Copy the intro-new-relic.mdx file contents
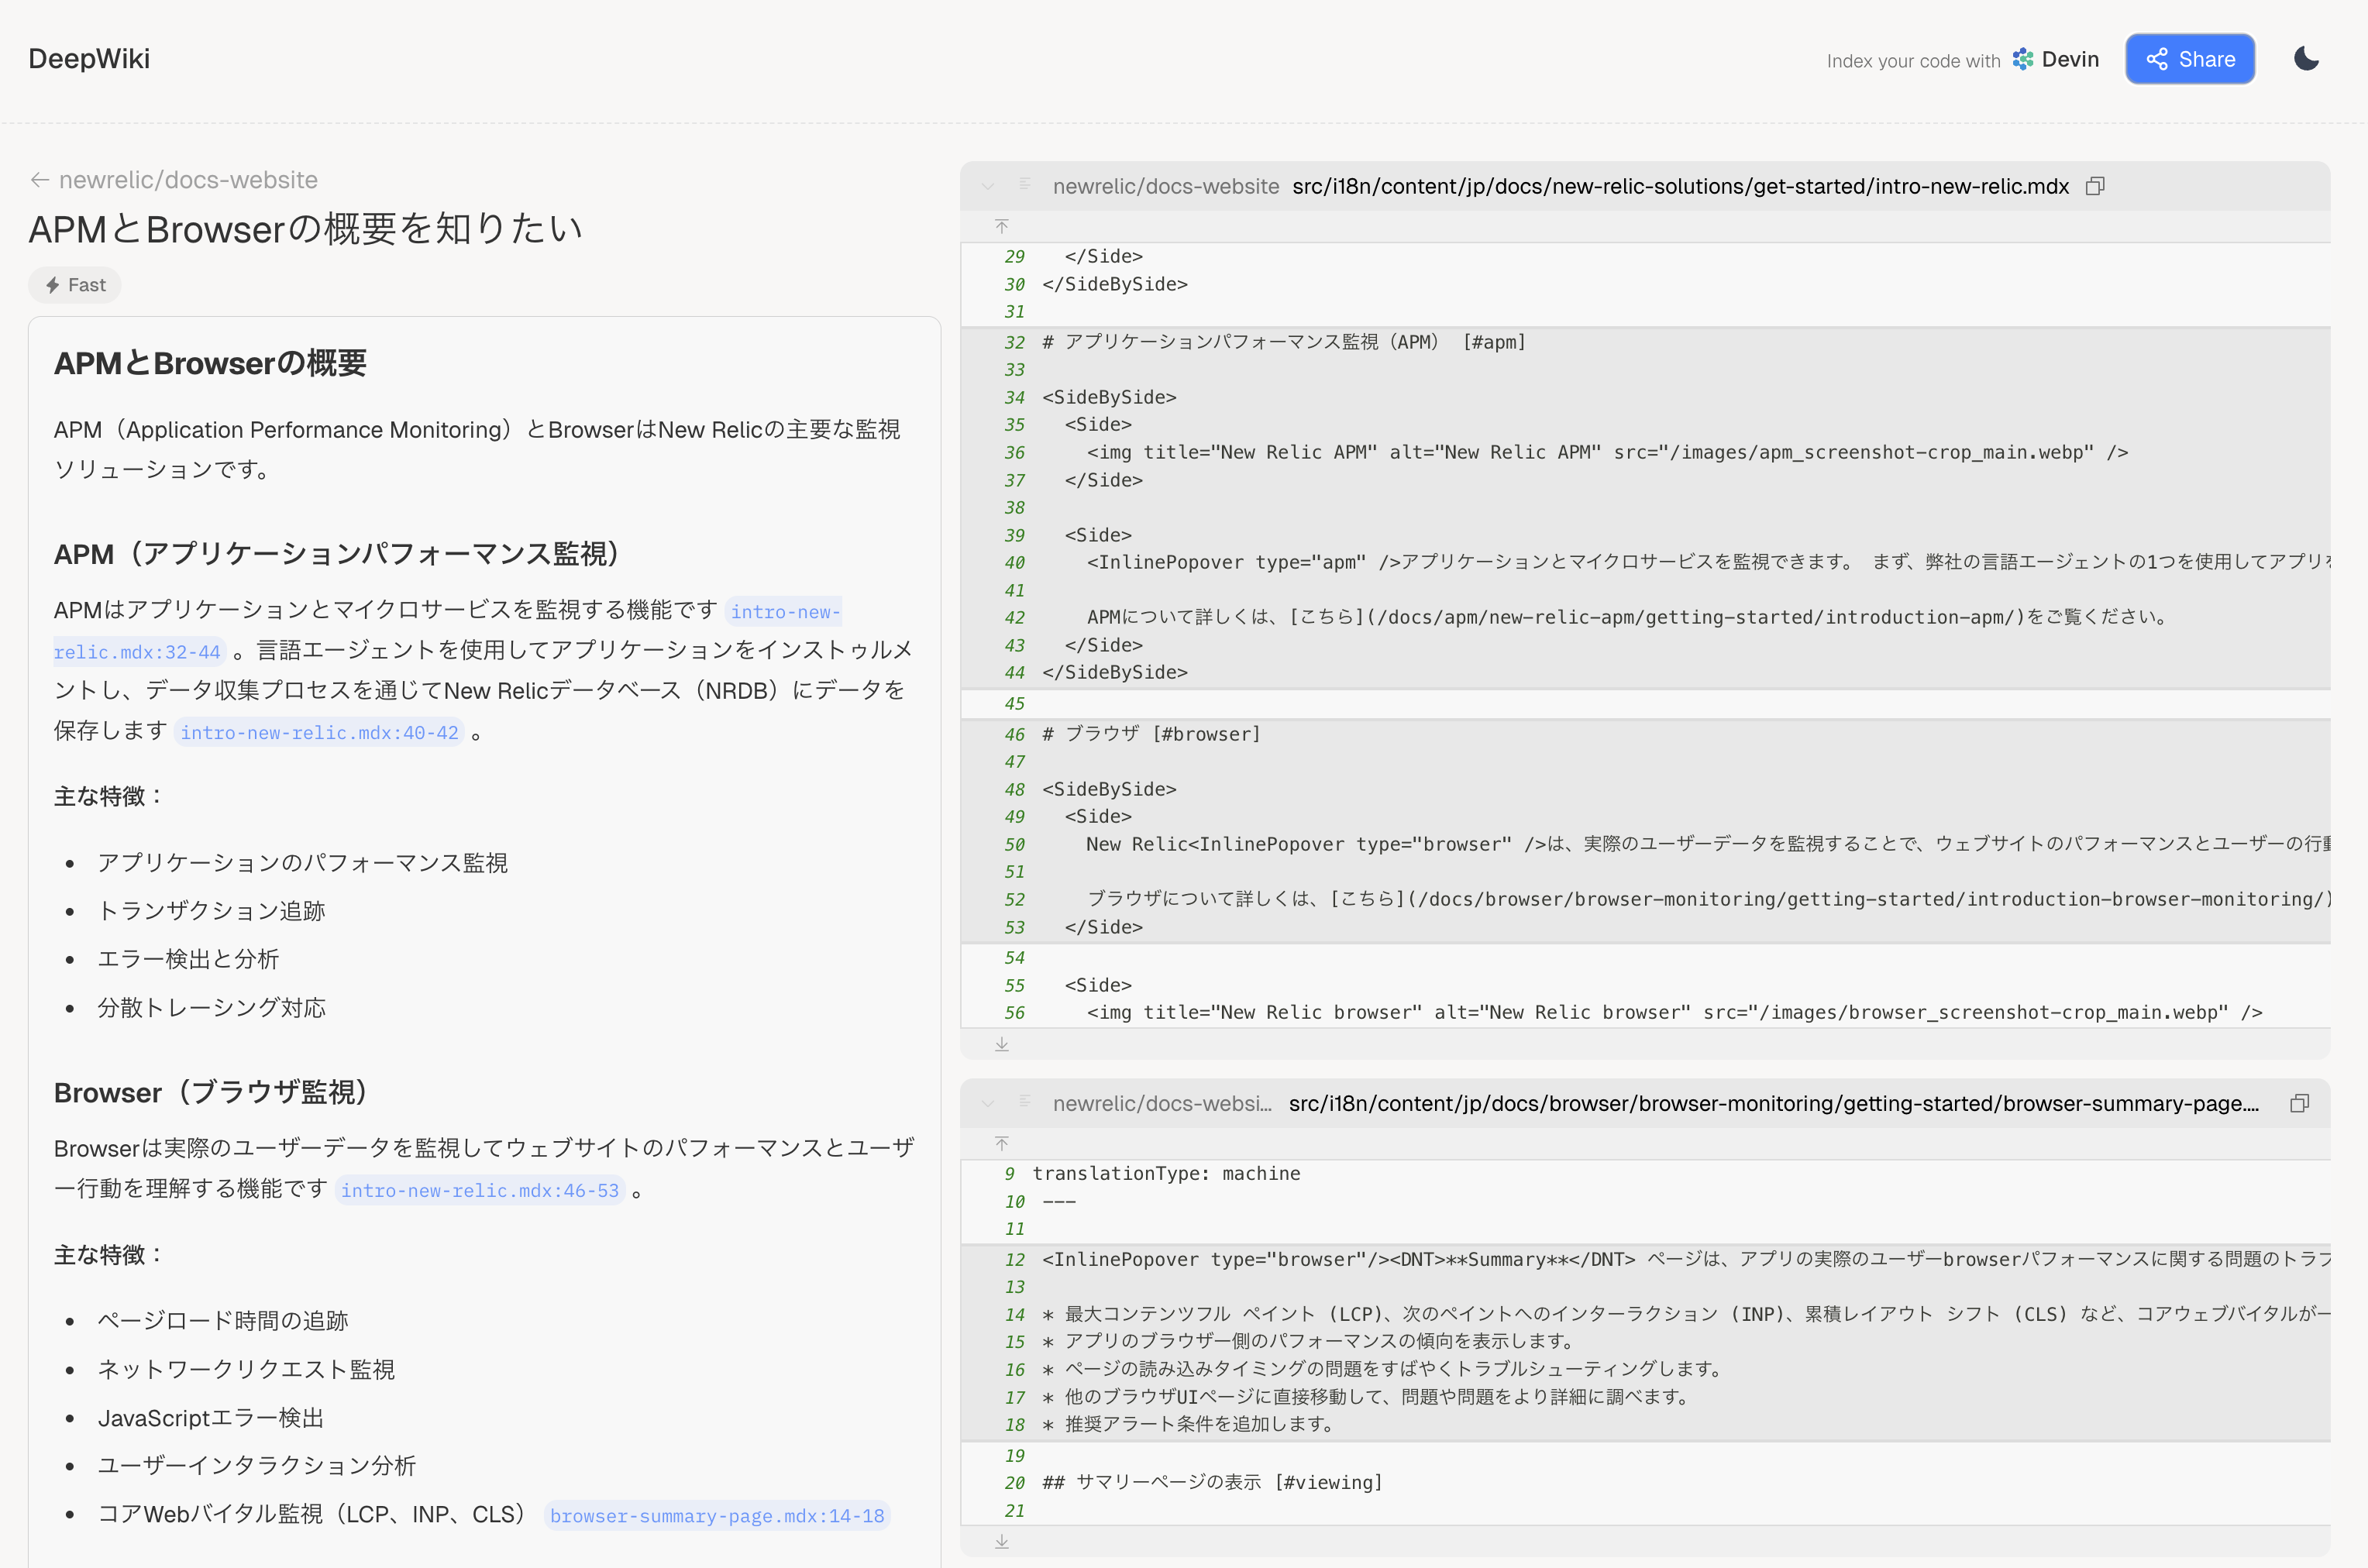This screenshot has height=1568, width=2368. coord(2096,186)
